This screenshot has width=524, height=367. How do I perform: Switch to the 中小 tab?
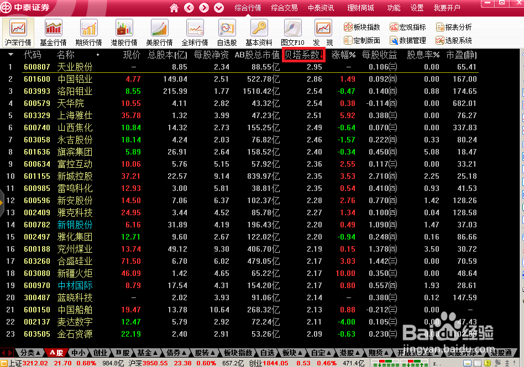(78, 353)
